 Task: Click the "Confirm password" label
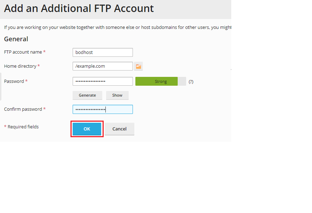[x=23, y=109]
